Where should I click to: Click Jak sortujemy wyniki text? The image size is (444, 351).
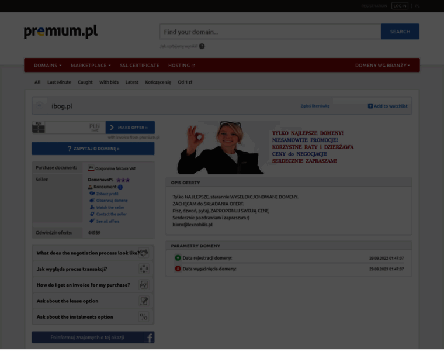(178, 46)
